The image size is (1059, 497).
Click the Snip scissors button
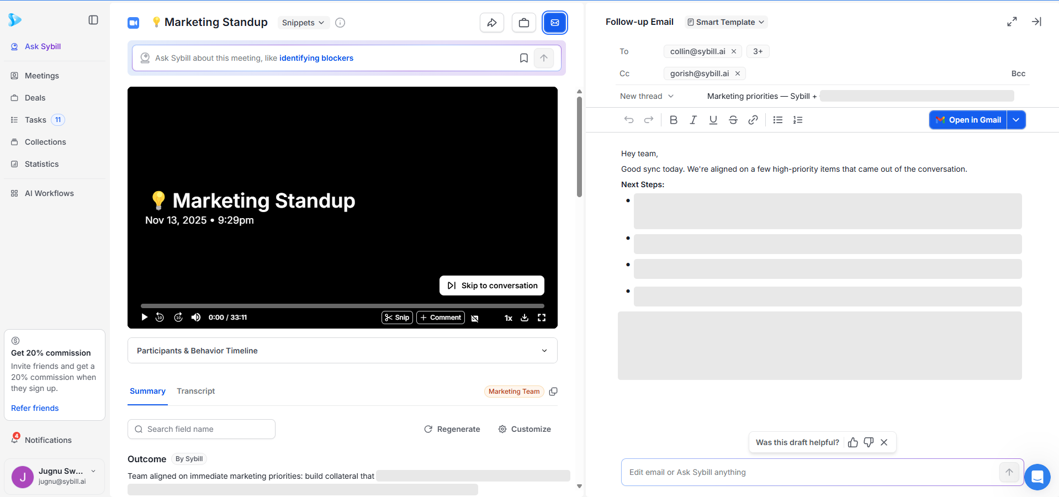397,318
